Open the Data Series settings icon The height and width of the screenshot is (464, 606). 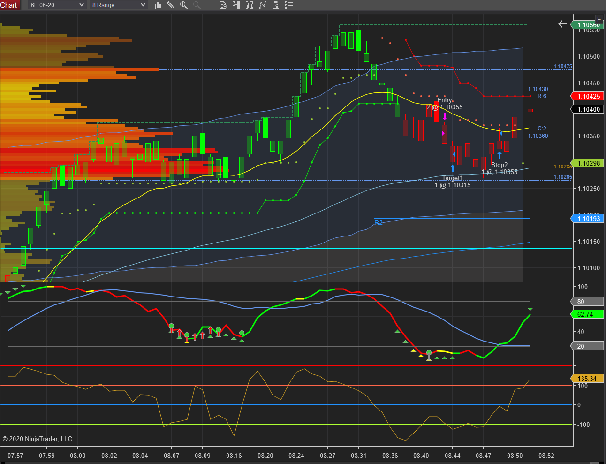tap(250, 5)
